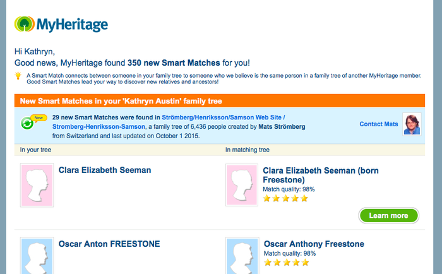This screenshot has width=442, height=274.
Task: Click Oscar Anthony Freestone's silhouette thumbnail
Action: 242,256
